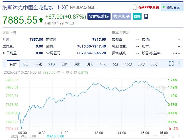
Task: Switch to 极速版 fast mode
Action: [121, 17]
